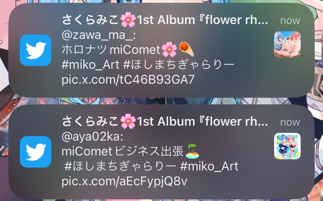Open the ホロナツ miComet artwork thumbnail

tap(287, 44)
